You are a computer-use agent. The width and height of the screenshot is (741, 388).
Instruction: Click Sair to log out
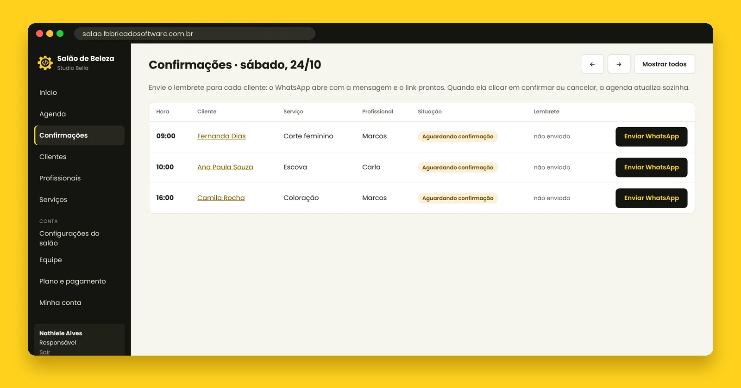coord(45,352)
